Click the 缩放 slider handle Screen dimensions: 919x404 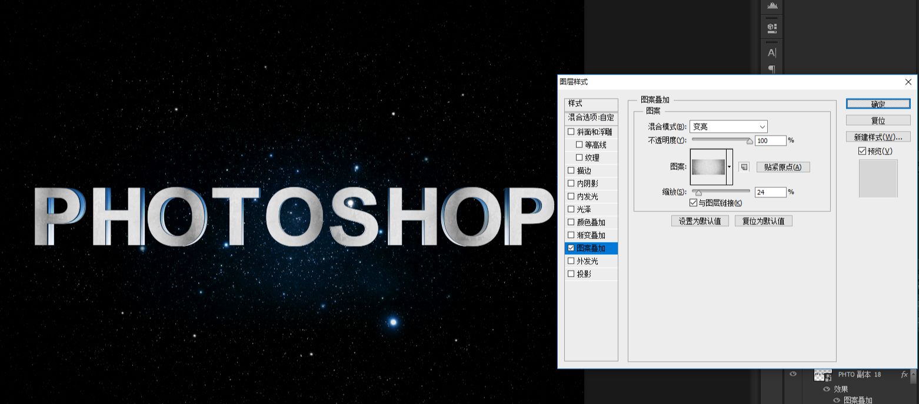(x=698, y=193)
